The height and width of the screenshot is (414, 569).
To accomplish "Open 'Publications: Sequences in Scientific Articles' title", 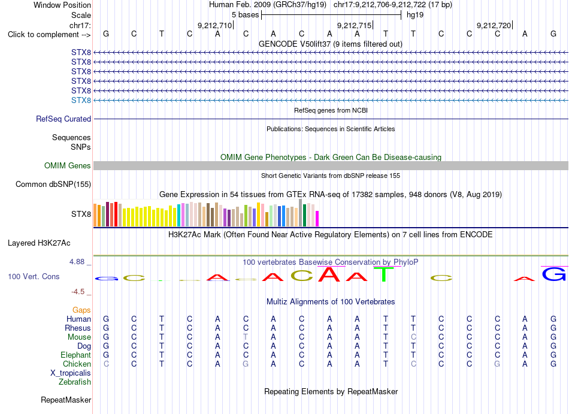I will click(331, 129).
